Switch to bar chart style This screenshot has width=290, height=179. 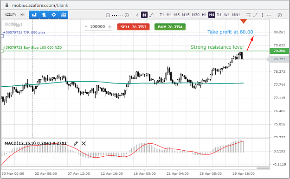[137, 15]
